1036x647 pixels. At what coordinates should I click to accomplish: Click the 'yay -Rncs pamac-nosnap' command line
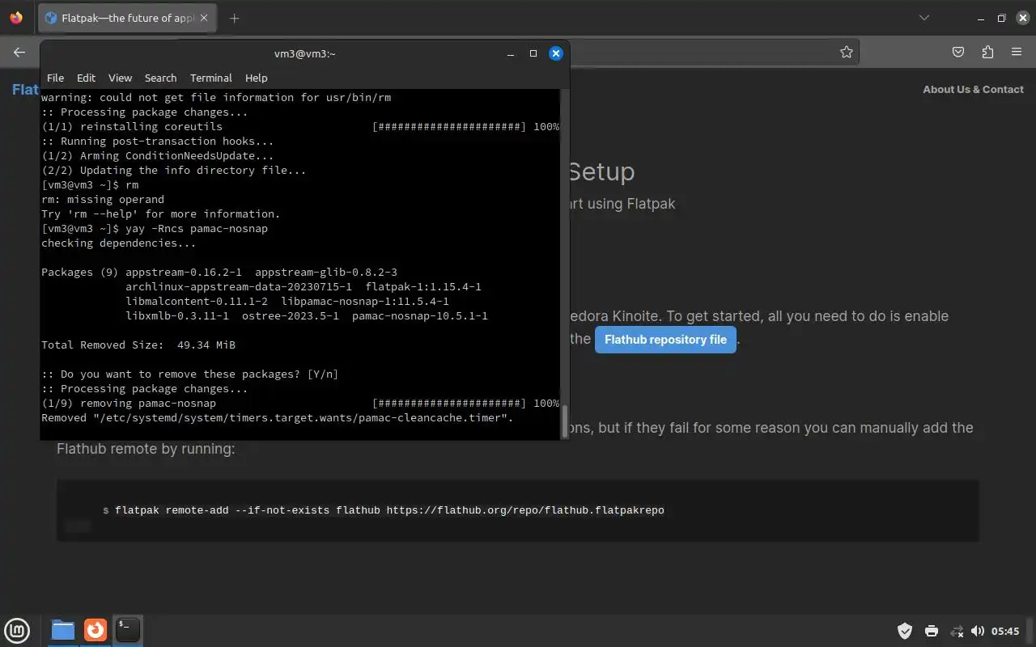pyautogui.click(x=197, y=228)
